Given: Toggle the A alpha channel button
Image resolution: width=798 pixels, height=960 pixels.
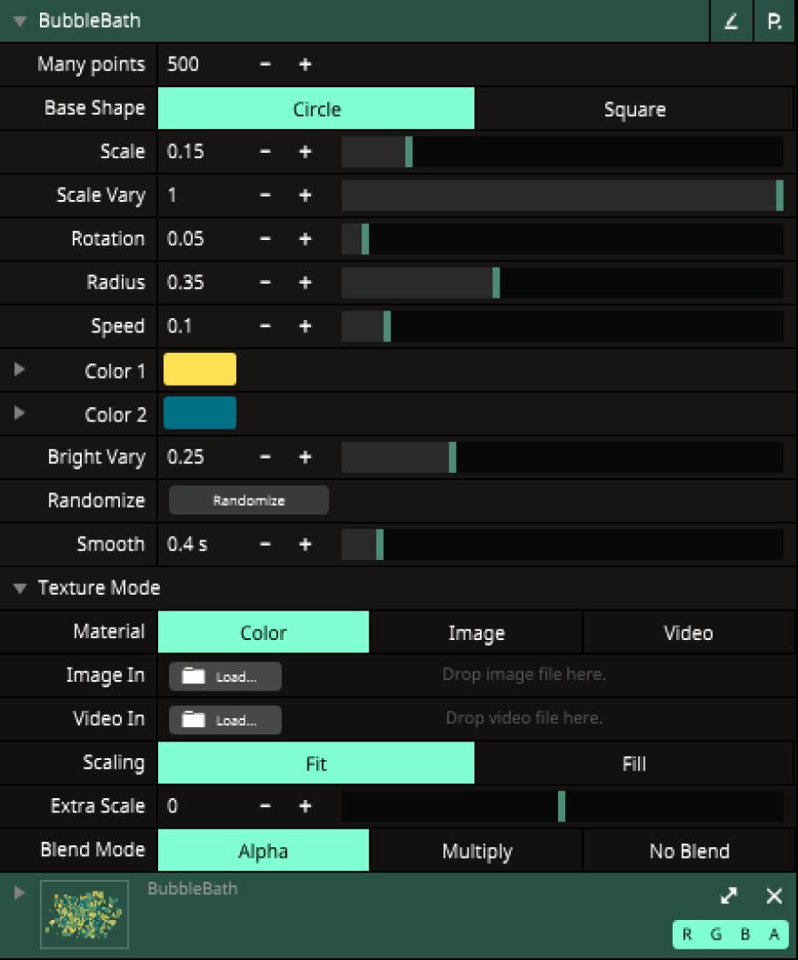Looking at the screenshot, I should 774,934.
